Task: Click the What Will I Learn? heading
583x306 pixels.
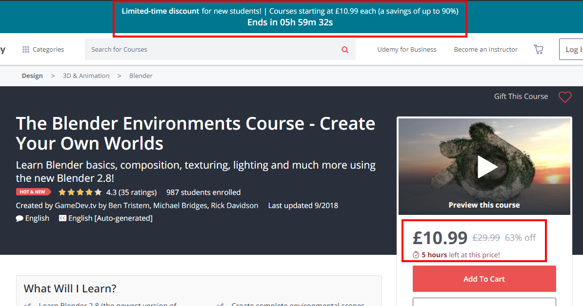Action: [x=70, y=288]
